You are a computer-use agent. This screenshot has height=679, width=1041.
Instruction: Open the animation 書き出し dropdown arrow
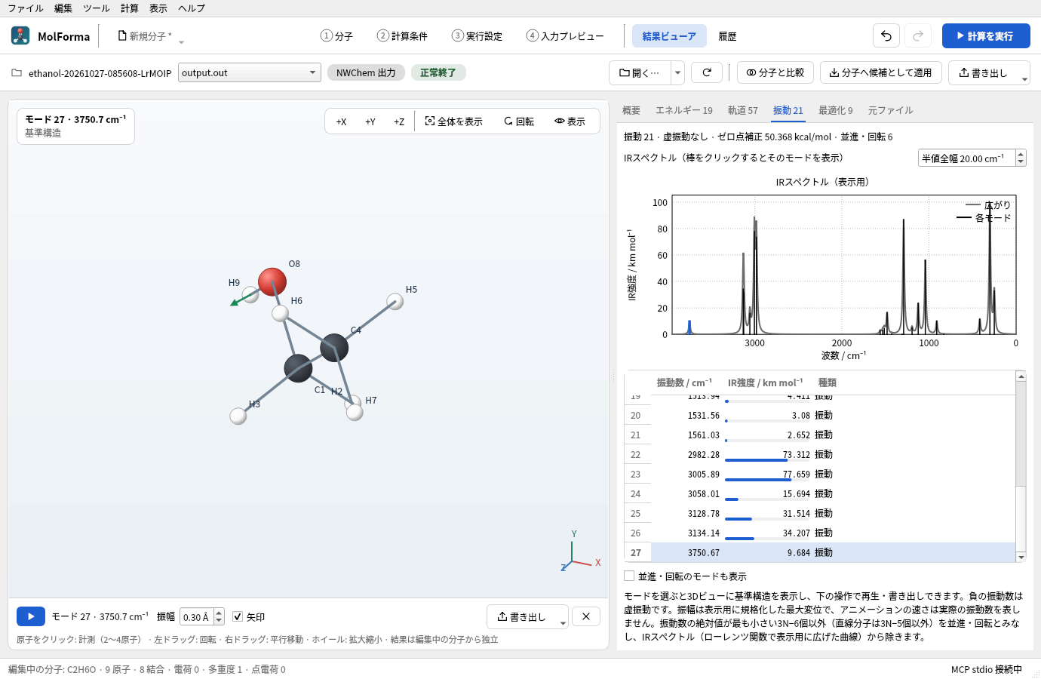coord(563,622)
